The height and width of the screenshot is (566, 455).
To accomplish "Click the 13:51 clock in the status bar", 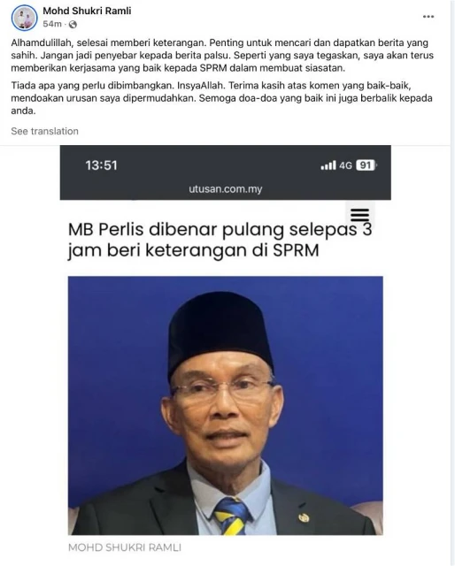I will coord(101,165).
